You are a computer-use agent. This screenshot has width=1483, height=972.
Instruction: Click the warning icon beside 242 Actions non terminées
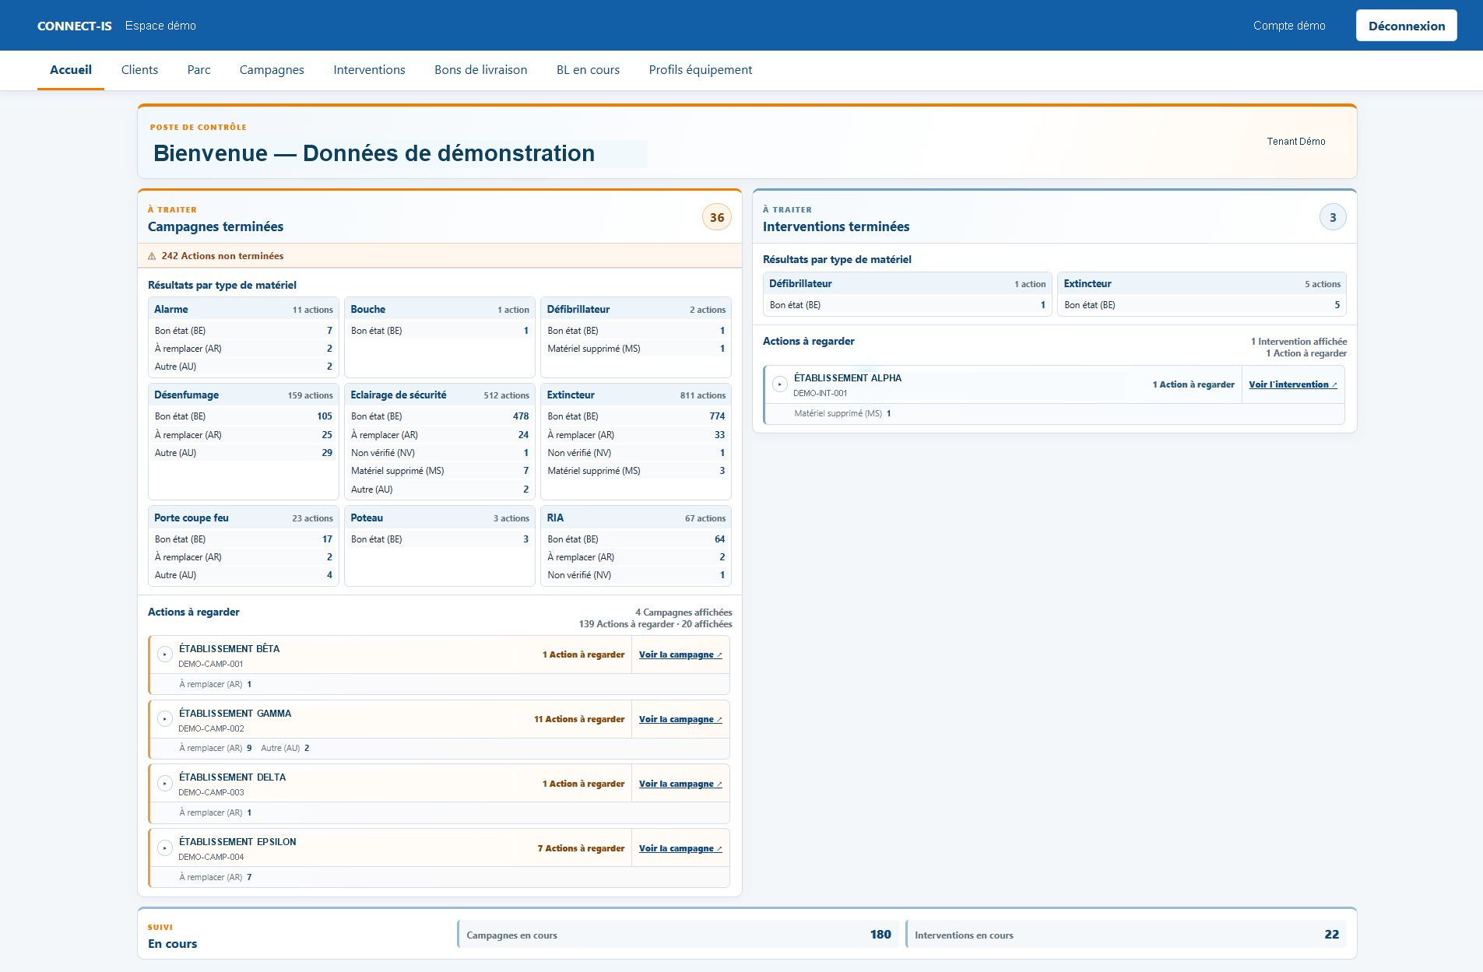click(152, 256)
